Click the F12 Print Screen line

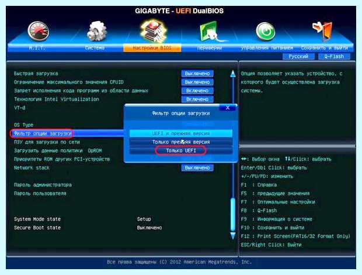[296, 236]
